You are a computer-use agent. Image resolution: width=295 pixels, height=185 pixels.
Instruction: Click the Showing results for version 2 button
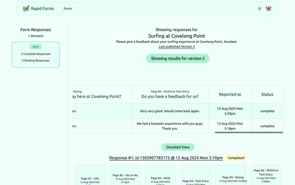click(178, 59)
